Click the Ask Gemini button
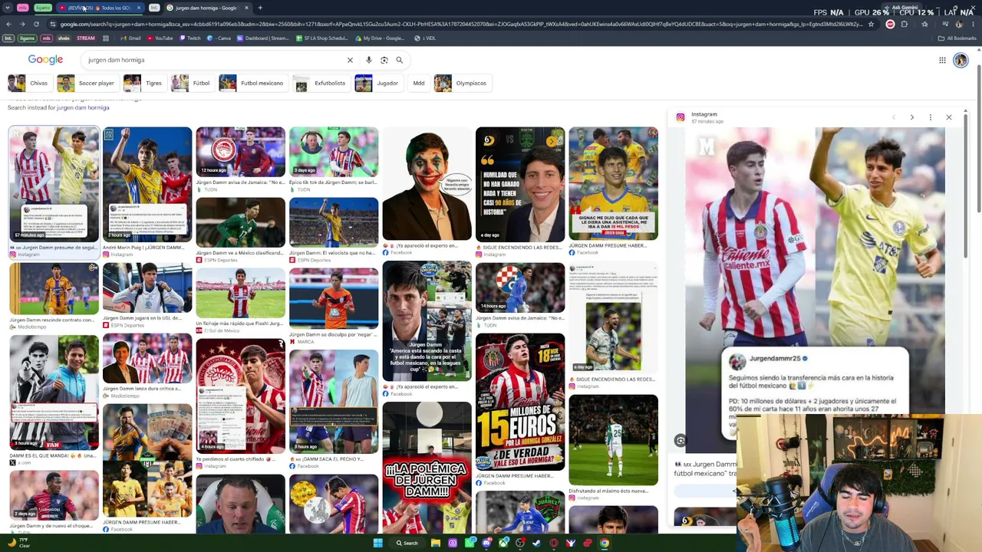The width and height of the screenshot is (982, 552). point(903,8)
